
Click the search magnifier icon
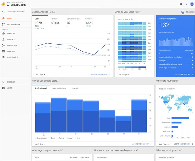coord(3,12)
